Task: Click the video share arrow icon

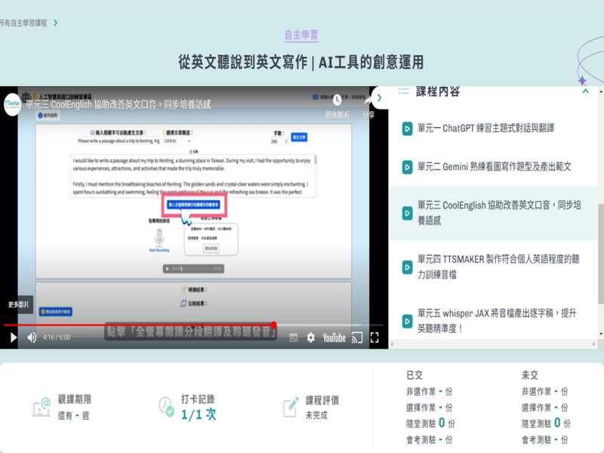Action: [x=368, y=100]
